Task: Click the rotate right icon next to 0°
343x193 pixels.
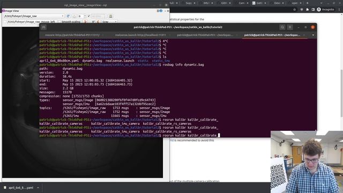Action: tap(98, 21)
